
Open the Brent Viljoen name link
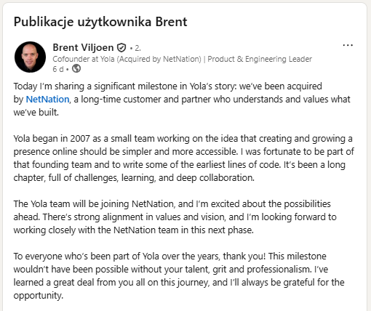pyautogui.click(x=83, y=47)
